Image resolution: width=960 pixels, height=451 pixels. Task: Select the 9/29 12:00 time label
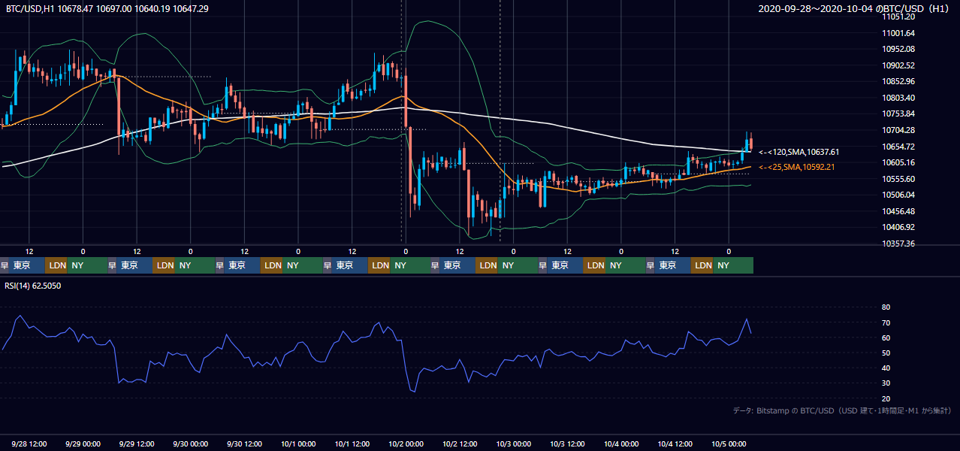point(137,444)
